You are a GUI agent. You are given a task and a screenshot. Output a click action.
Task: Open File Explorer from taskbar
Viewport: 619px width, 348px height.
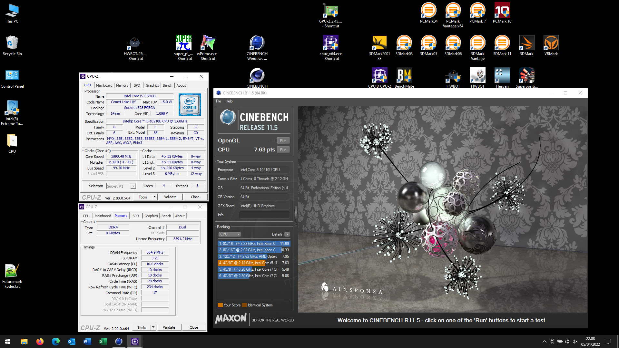tap(24, 342)
